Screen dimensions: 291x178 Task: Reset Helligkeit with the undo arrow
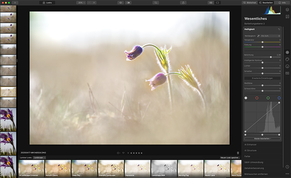pyautogui.click(x=279, y=29)
